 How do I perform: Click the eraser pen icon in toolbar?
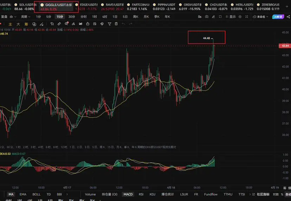(x=73, y=24)
